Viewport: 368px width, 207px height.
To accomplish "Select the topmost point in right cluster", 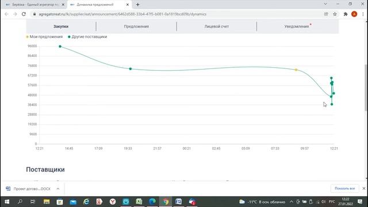I will (x=331, y=78).
